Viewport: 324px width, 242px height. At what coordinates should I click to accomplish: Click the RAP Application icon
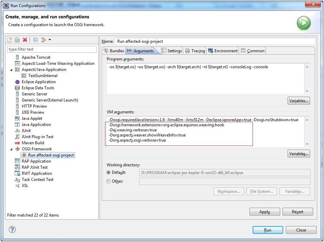click(17, 161)
